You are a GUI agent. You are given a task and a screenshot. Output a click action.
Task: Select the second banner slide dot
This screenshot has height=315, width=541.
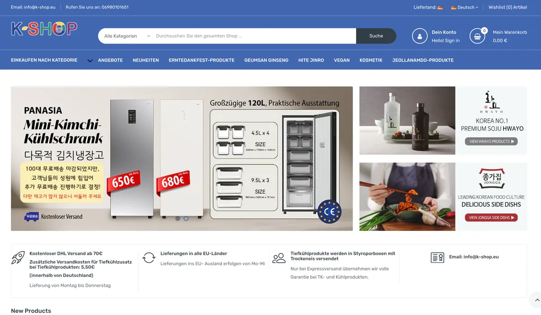(186, 219)
